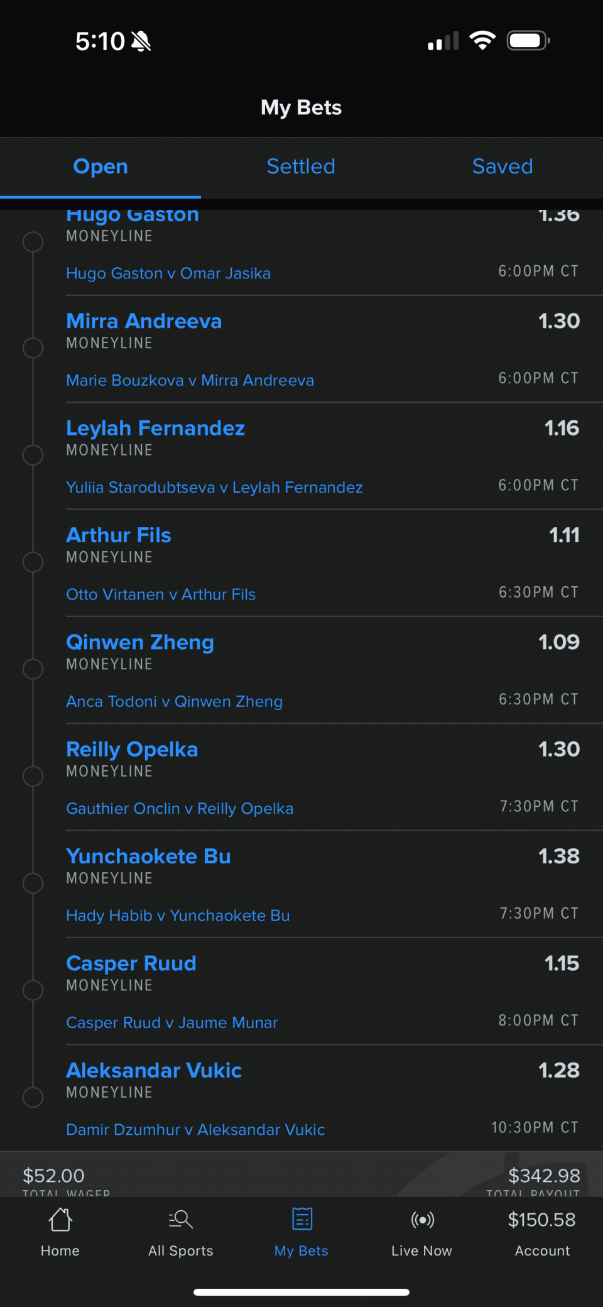The height and width of the screenshot is (1307, 603).
Task: Tap the $52.00 total wager amount
Action: 54,1176
